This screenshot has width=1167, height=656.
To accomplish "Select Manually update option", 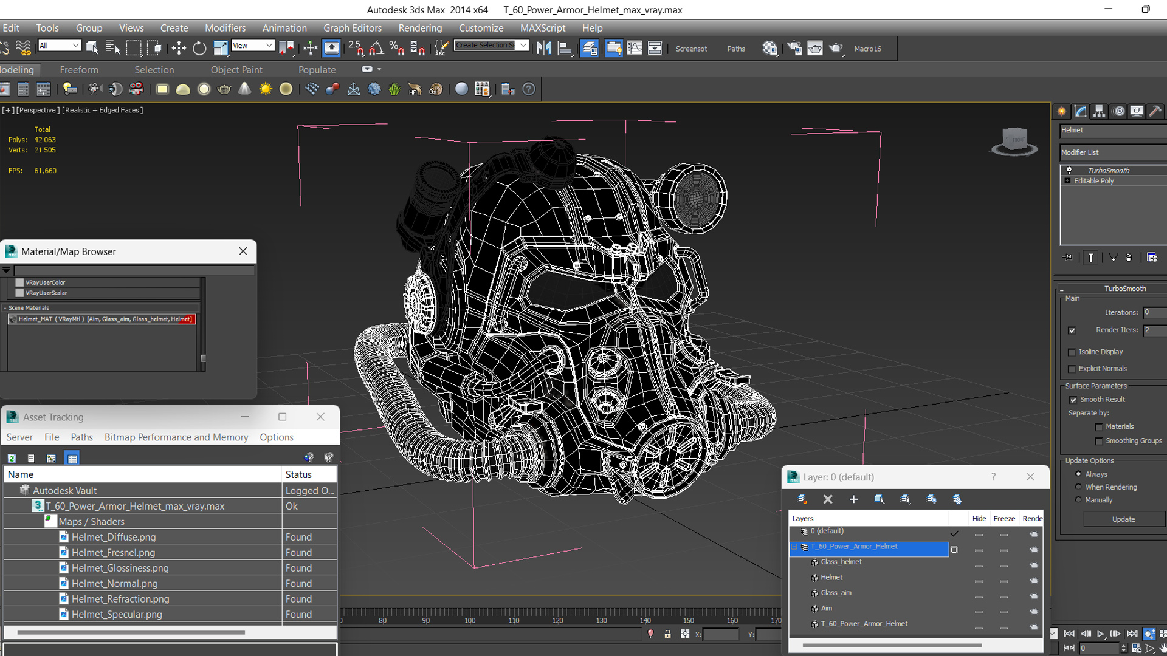I will coord(1079,500).
